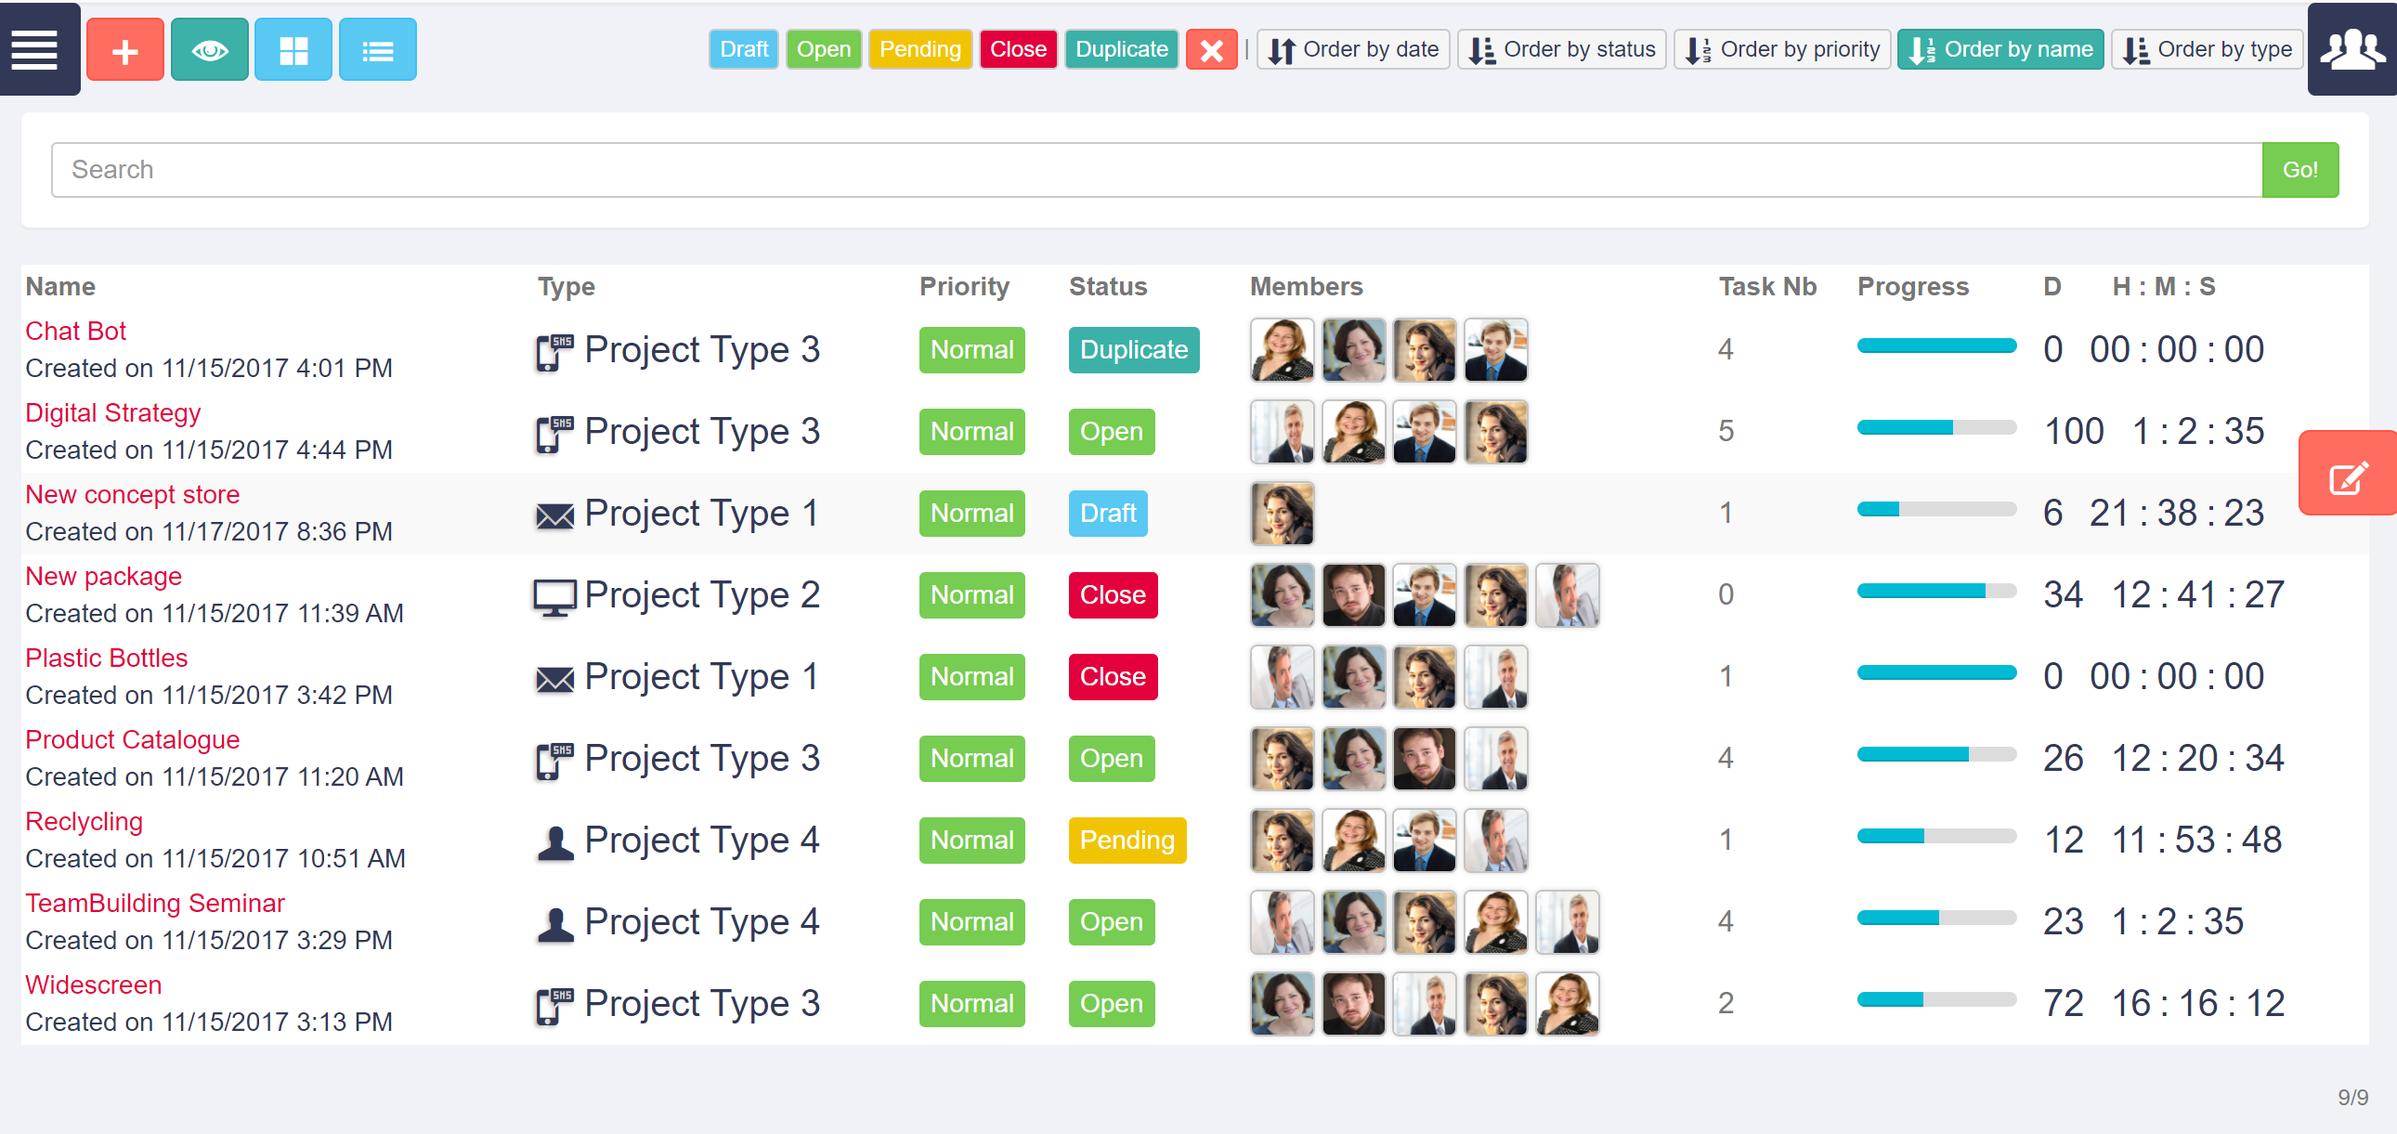This screenshot has width=2397, height=1134.
Task: Switch to grid view layout
Action: 293,50
